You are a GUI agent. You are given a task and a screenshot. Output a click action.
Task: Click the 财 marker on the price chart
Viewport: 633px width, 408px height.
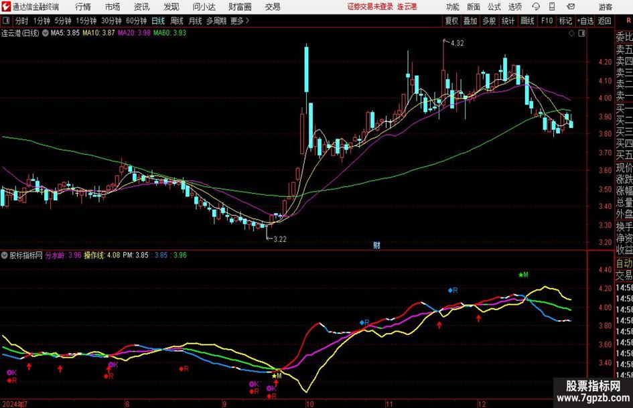tap(376, 245)
